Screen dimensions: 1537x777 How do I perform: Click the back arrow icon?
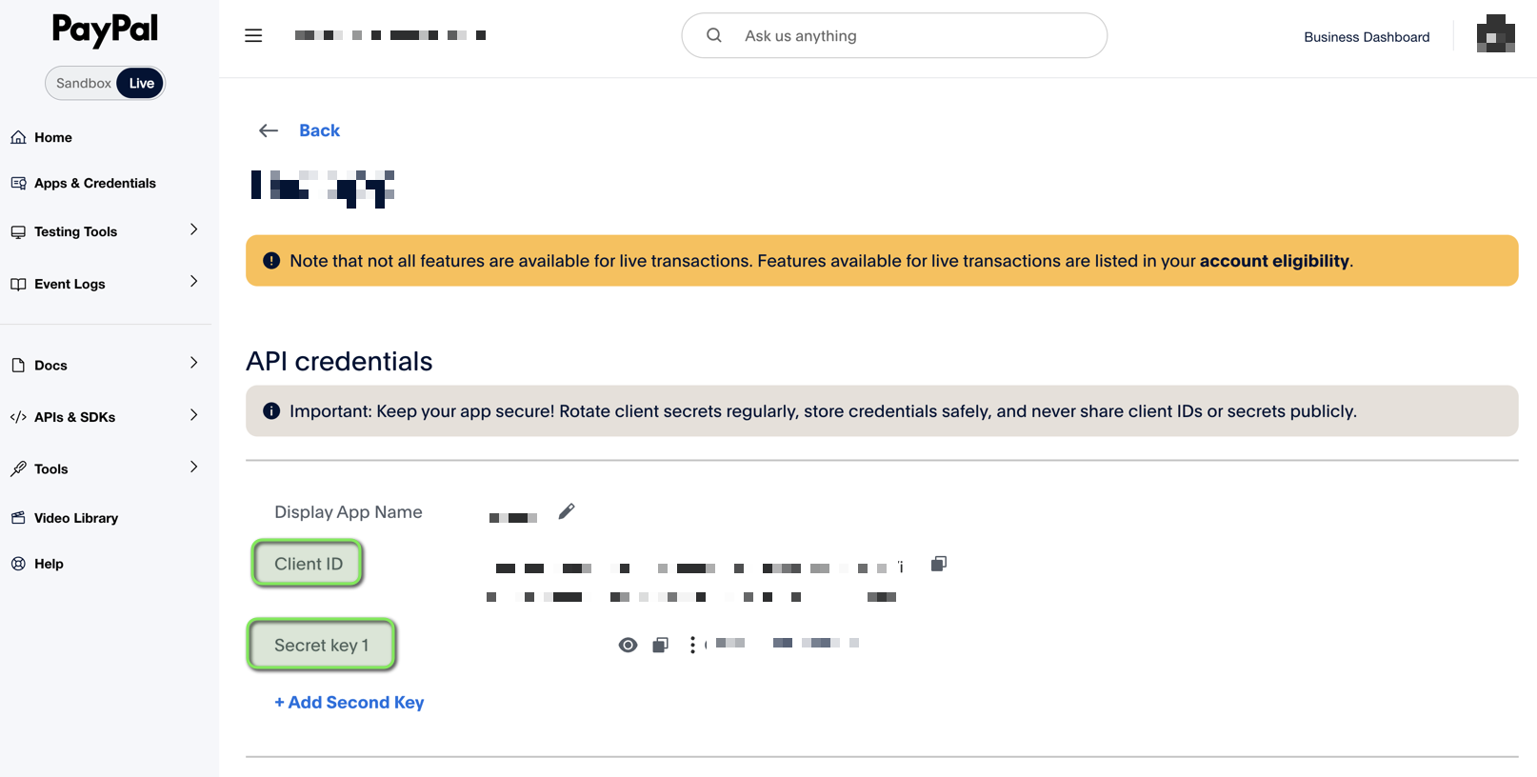tap(269, 130)
